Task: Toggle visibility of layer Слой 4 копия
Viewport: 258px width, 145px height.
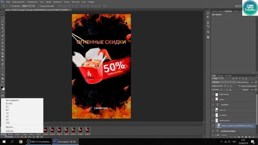Action: tap(213, 94)
